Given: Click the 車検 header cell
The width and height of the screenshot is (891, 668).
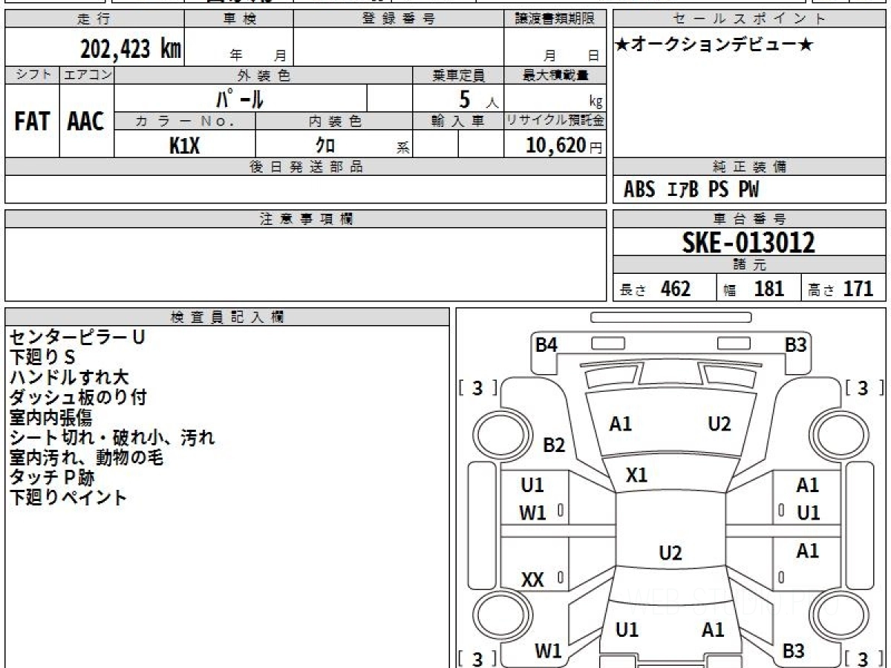Looking at the screenshot, I should [x=239, y=19].
